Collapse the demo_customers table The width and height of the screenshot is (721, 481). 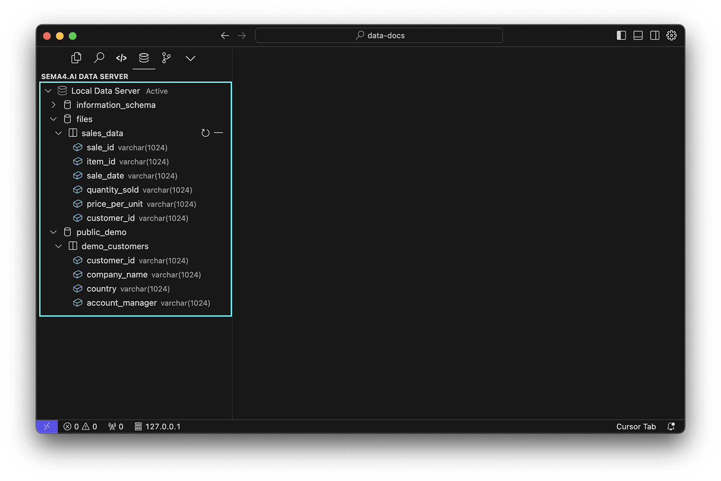59,246
